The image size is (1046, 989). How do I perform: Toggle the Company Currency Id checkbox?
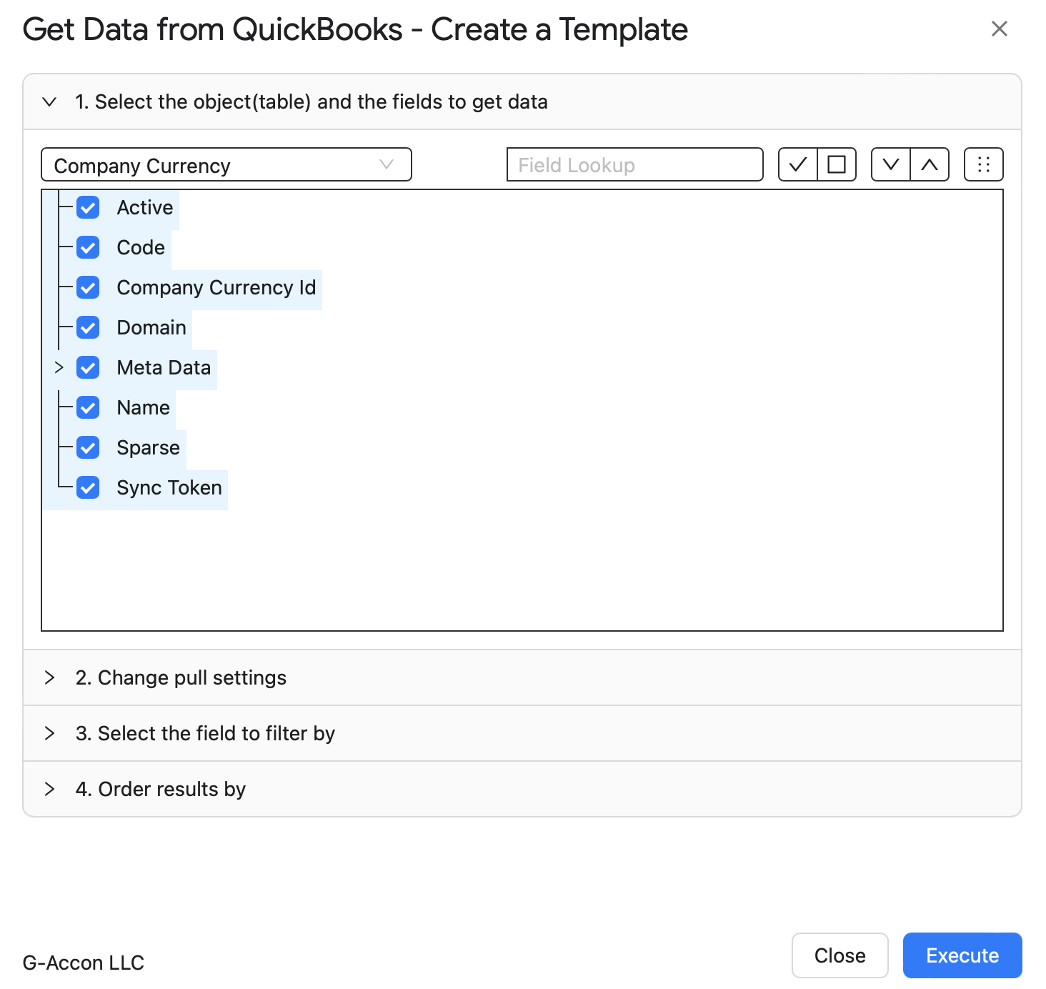pyautogui.click(x=88, y=288)
